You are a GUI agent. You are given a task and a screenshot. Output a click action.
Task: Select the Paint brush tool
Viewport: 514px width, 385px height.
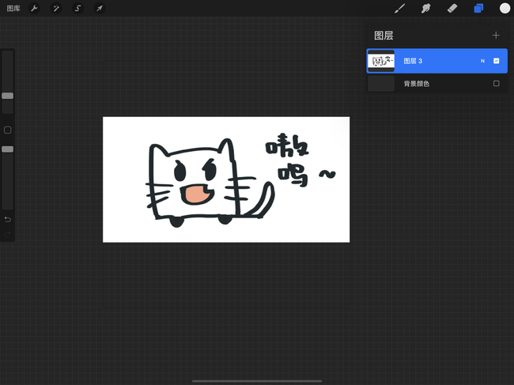pyautogui.click(x=400, y=8)
